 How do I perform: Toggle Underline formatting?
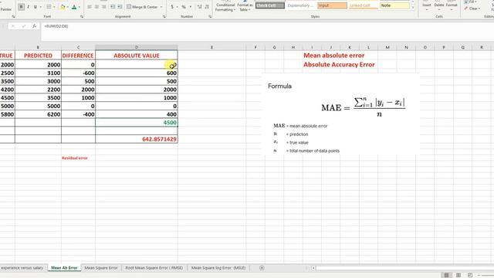(x=35, y=7)
